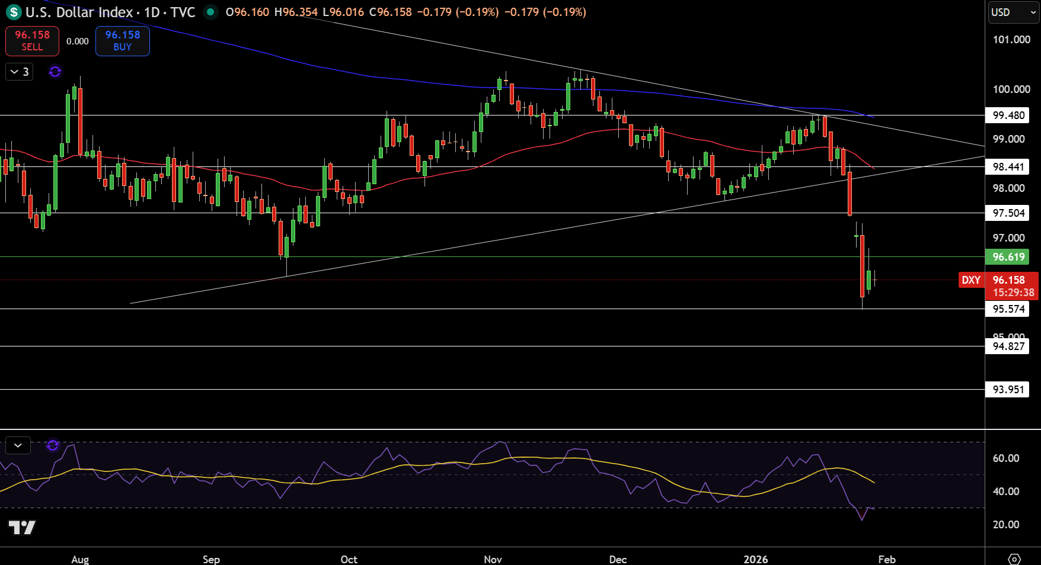Screen dimensions: 1041x565
Task: Click the Aug label on time axis
Action: 80,559
